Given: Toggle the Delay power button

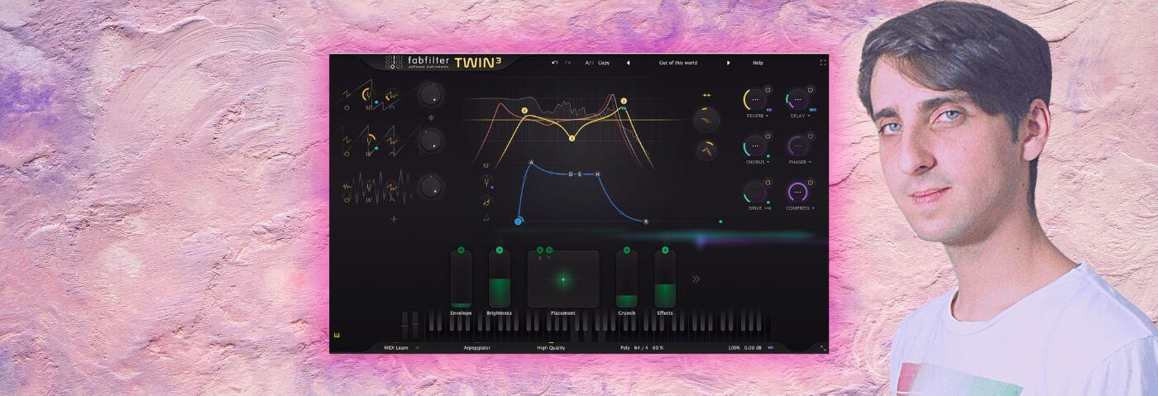Looking at the screenshot, I should tap(810, 89).
